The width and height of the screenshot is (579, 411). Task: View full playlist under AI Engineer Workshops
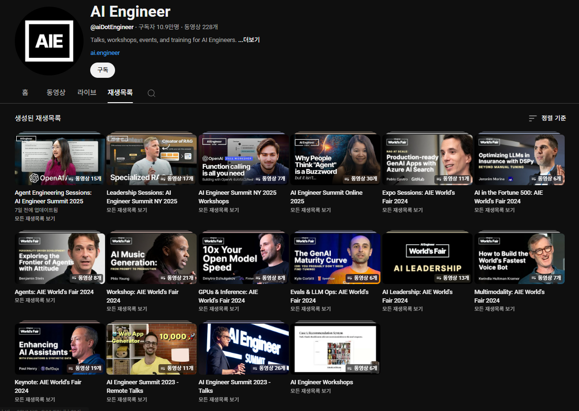click(x=311, y=391)
